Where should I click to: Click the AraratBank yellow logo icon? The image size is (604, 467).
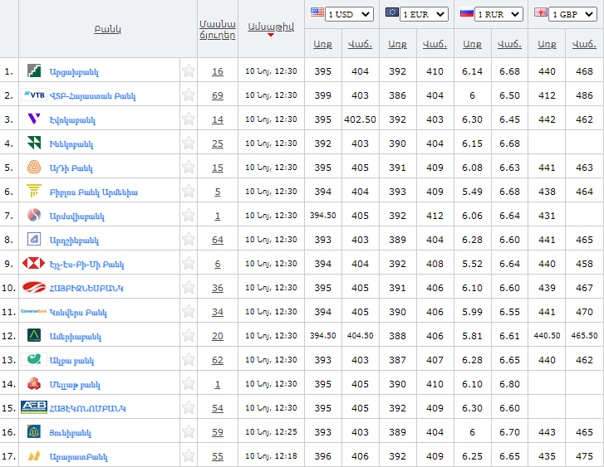coord(34,456)
